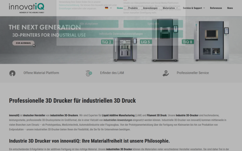The height and width of the screenshot is (151, 242).
Task: Click the Professioneller Service hand icon
Action: pos(166,73)
